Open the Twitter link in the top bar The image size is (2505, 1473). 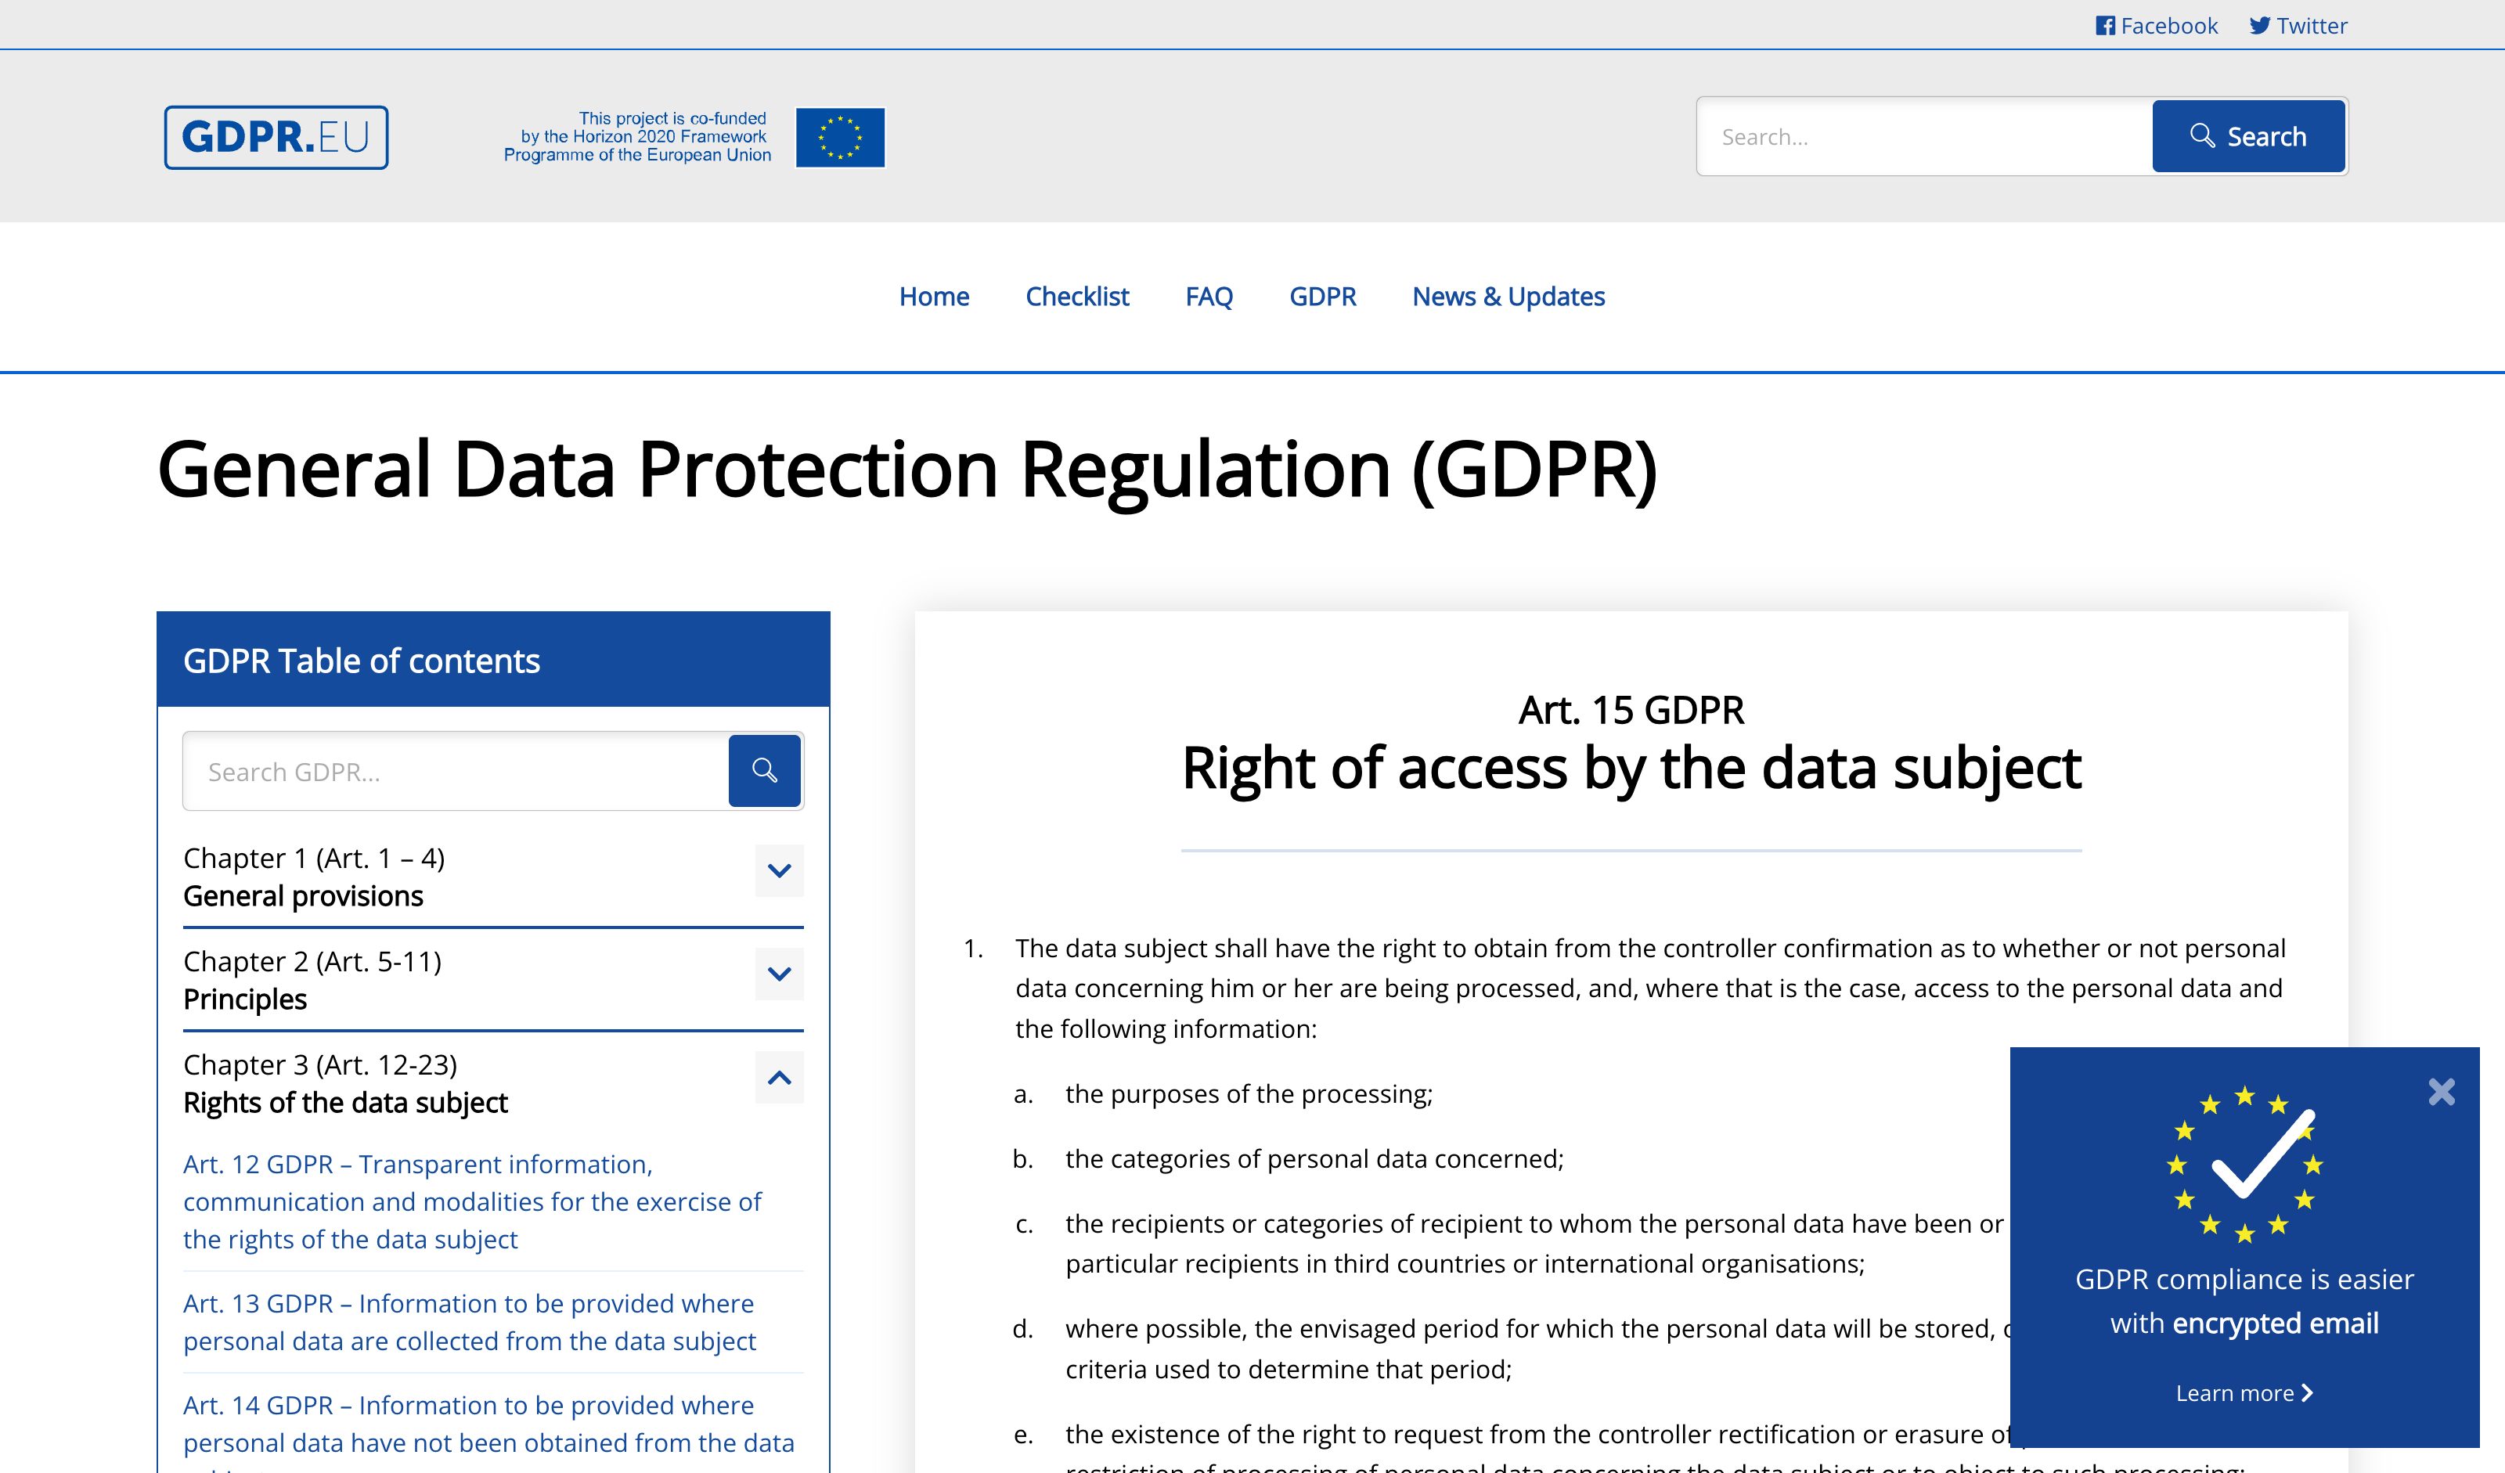pos(2298,26)
